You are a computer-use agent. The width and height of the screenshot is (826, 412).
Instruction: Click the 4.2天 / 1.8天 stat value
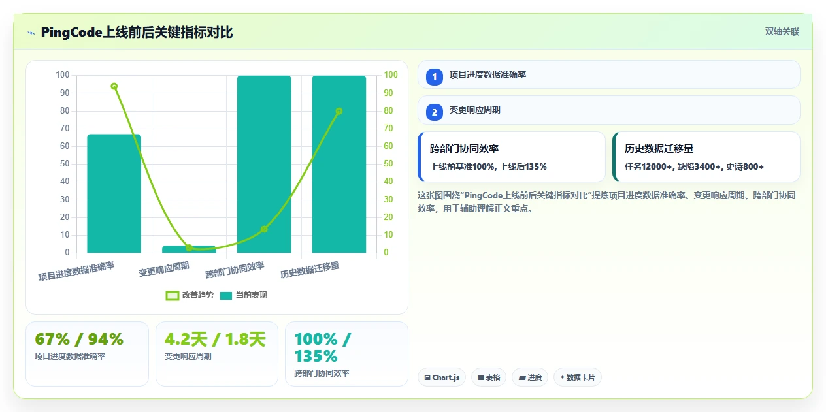pyautogui.click(x=215, y=339)
